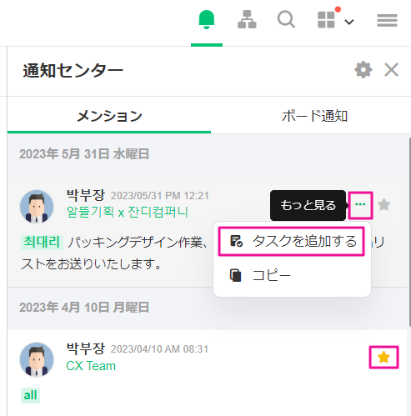This screenshot has height=416, width=411.
Task: Open the apps grid icon
Action: pyautogui.click(x=326, y=20)
